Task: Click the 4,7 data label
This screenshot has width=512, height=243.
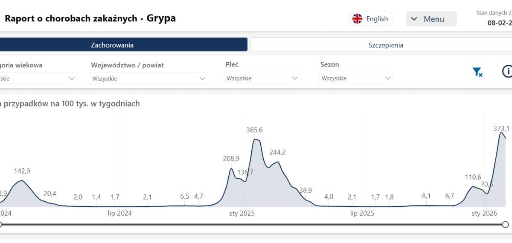Action: (199, 196)
